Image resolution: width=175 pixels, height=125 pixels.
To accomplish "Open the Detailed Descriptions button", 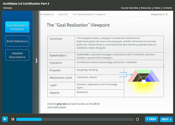I will (x=17, y=55).
